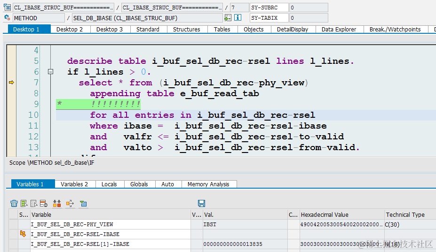Click the SEL_DB_IBASE method name field
Viewport: 436px width, 252px height.
click(147, 18)
